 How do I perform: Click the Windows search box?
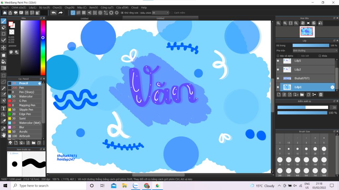49,186
